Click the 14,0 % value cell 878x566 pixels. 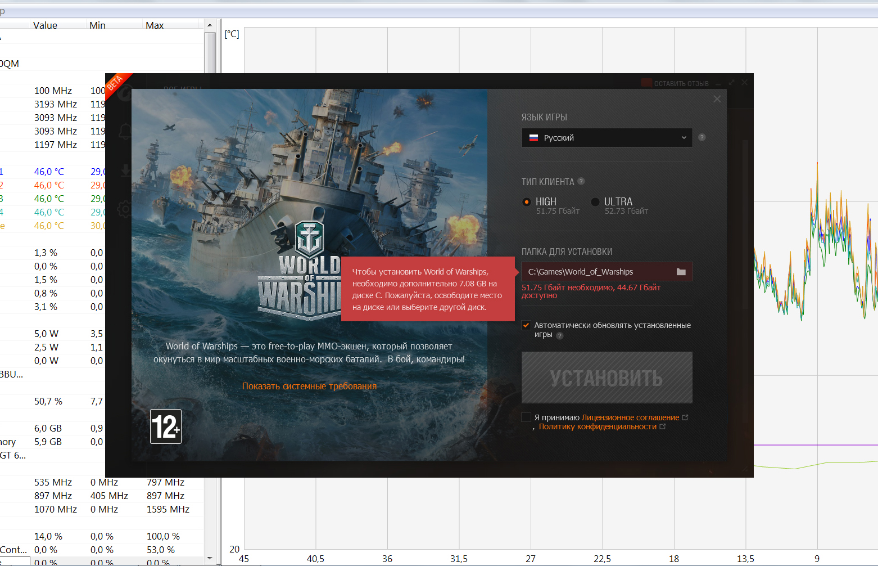[48, 536]
